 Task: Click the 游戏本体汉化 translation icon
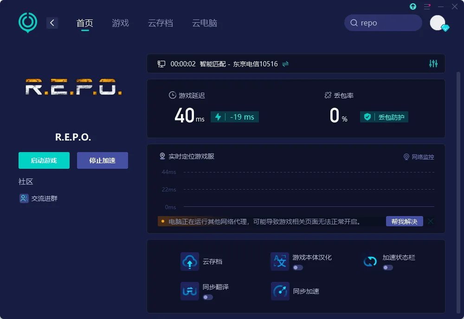(x=280, y=262)
